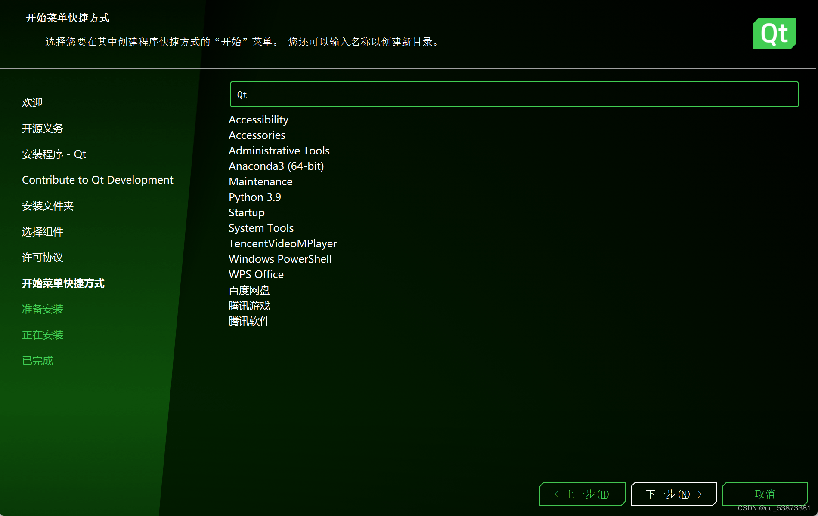818x516 pixels.
Task: Select the Accessibility folder
Action: pos(258,120)
